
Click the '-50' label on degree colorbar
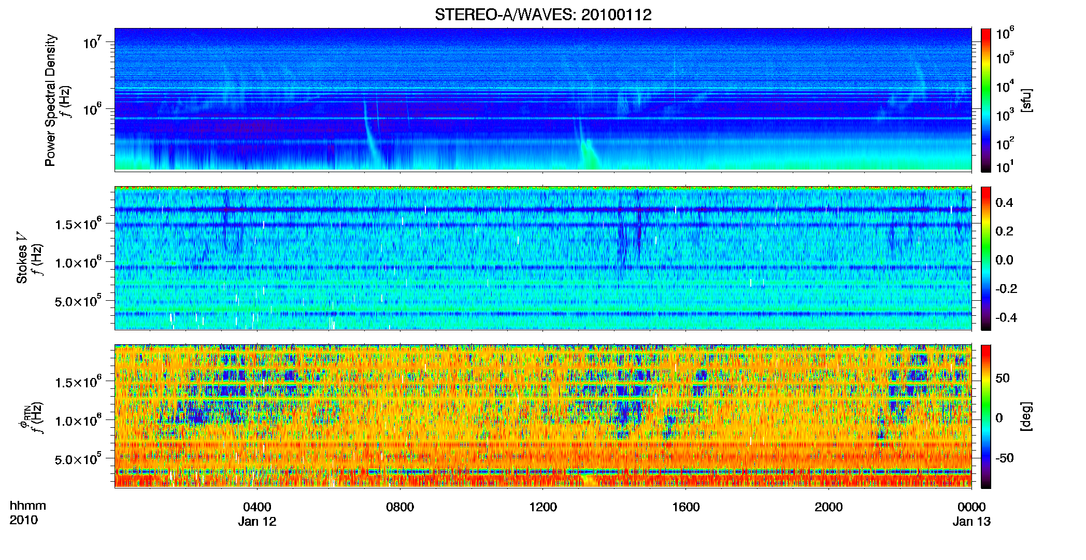1005,458
